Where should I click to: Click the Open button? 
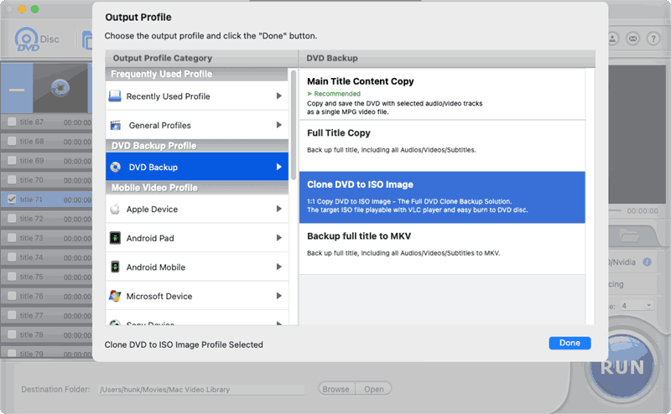pyautogui.click(x=373, y=389)
